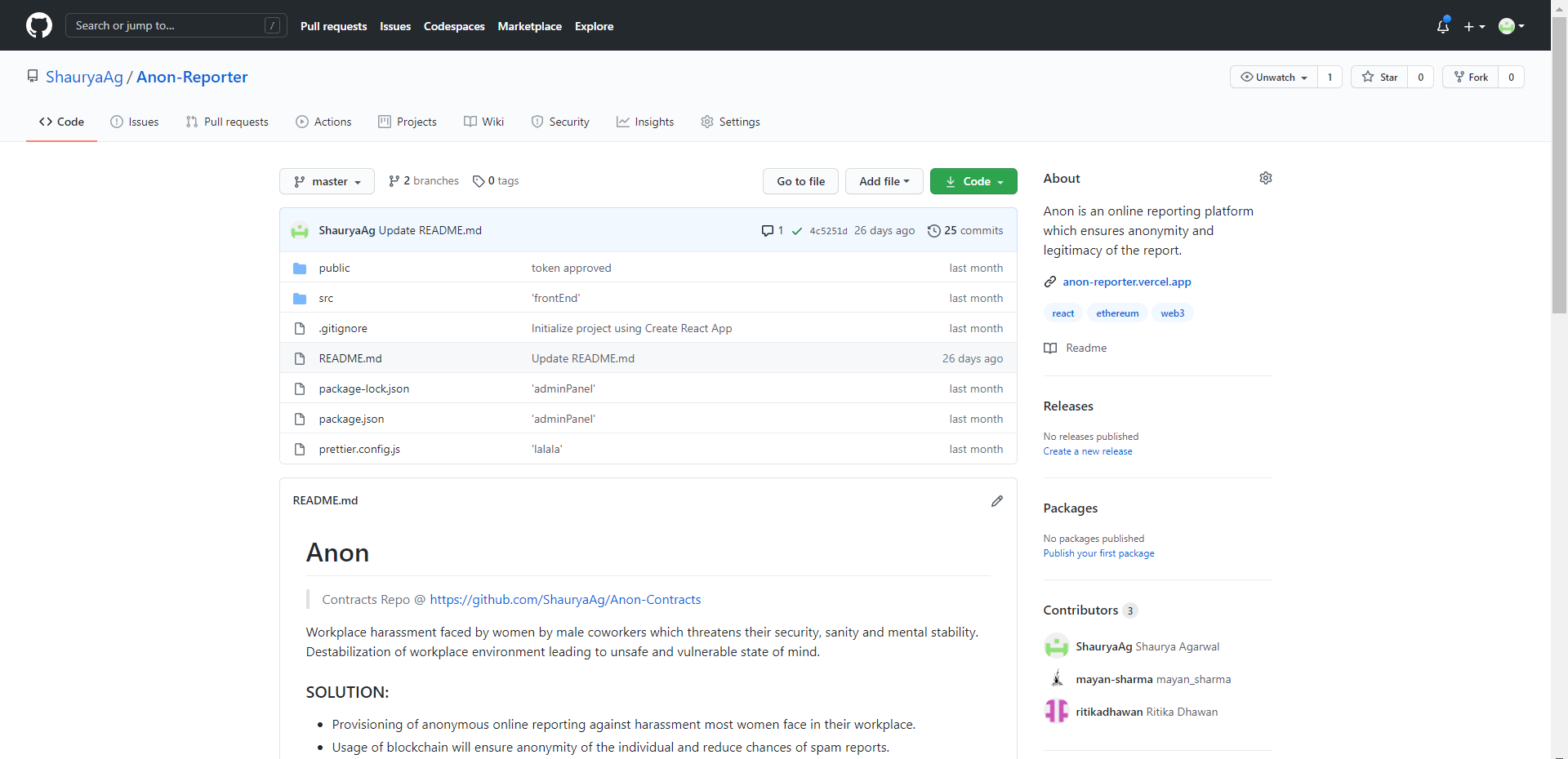1568x759 pixels.
Task: Open the anon-reporter.vercel.app link
Action: tap(1127, 282)
